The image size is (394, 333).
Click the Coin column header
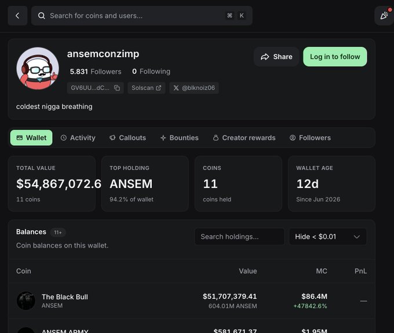coord(24,271)
